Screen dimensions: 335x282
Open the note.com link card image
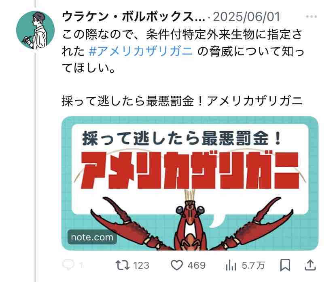click(x=190, y=183)
